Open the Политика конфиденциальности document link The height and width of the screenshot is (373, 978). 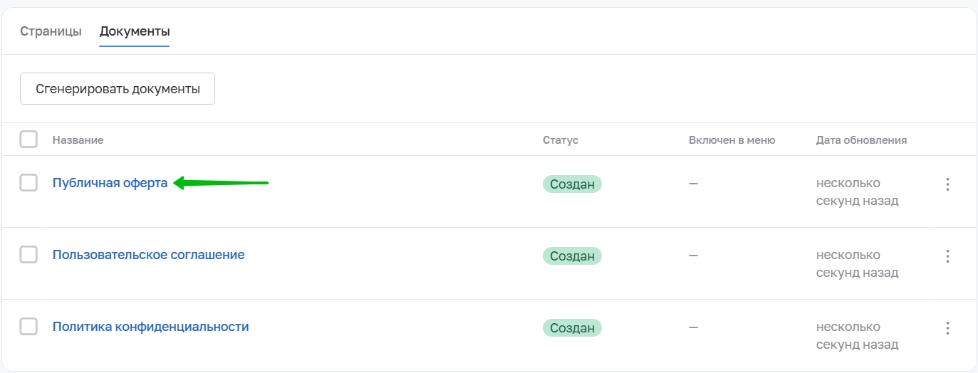pos(150,327)
